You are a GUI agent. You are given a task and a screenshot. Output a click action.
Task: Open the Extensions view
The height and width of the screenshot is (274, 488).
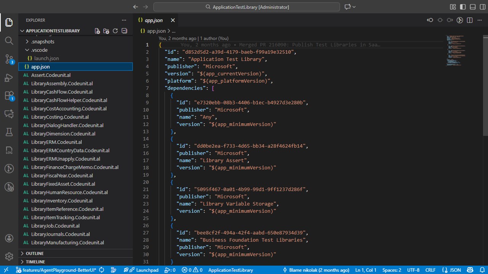[9, 96]
